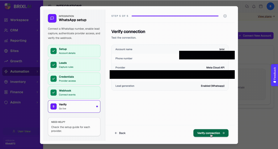
Task: Open the chat messages icon in header
Action: [x=247, y=6]
